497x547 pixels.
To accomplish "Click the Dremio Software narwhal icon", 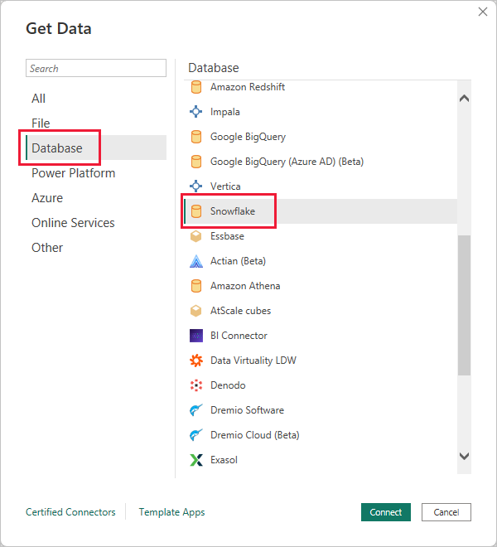I will 196,410.
